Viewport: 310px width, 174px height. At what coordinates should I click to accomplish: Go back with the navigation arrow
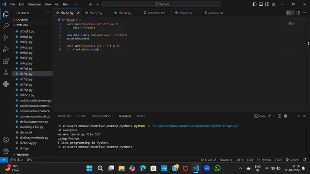91,4
